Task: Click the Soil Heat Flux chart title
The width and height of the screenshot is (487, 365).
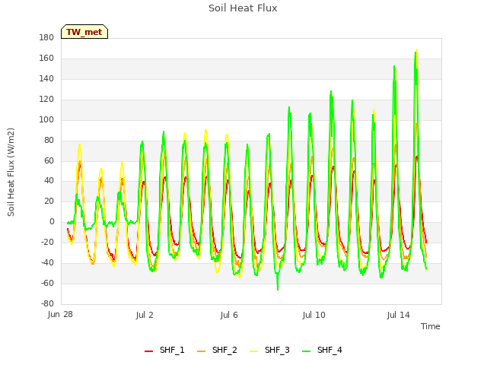Action: coord(243,8)
